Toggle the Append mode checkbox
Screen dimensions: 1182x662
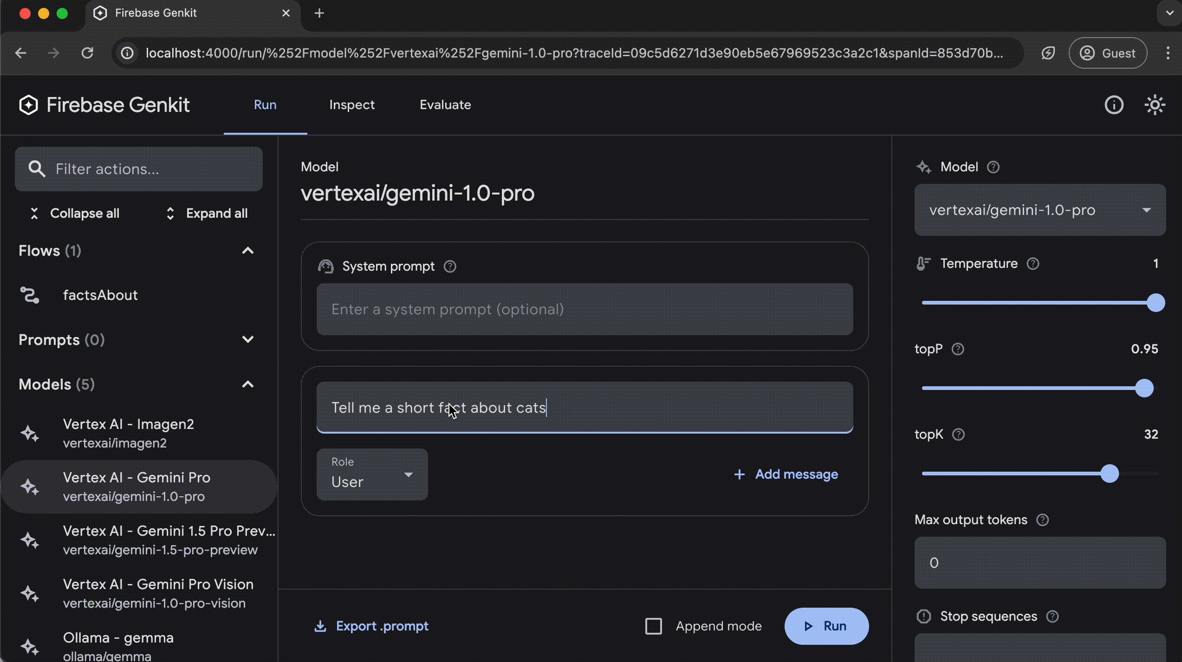pyautogui.click(x=654, y=625)
